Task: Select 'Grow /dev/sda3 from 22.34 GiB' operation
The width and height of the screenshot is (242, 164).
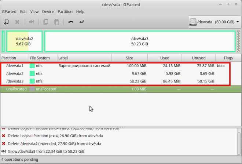Action: click(x=46, y=151)
